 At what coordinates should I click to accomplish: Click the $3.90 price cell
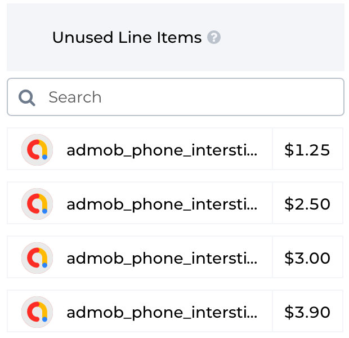pos(307,312)
